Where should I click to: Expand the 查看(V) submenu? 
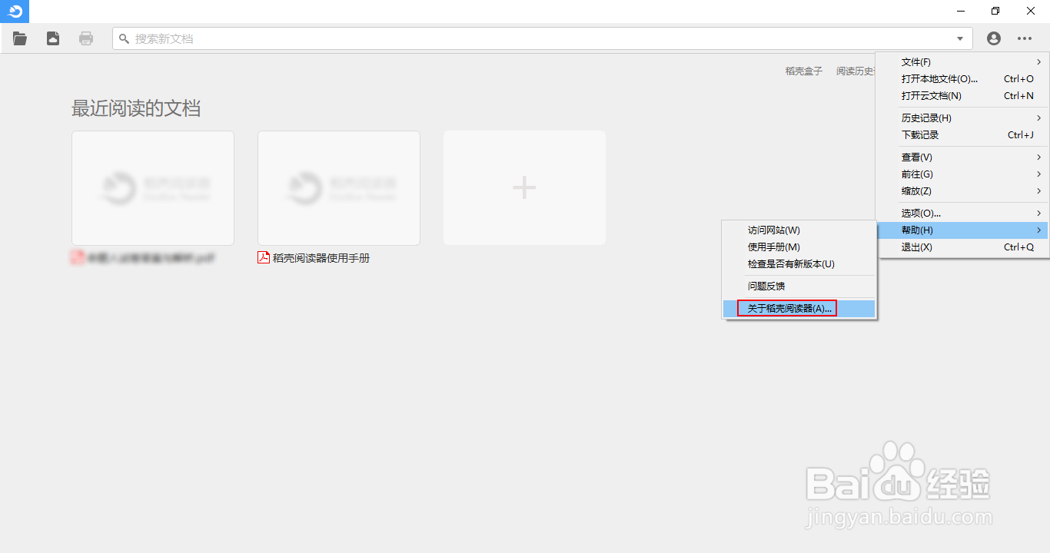962,157
